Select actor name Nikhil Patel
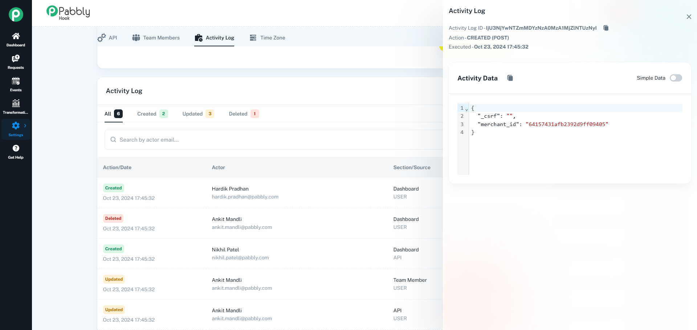 [225, 250]
